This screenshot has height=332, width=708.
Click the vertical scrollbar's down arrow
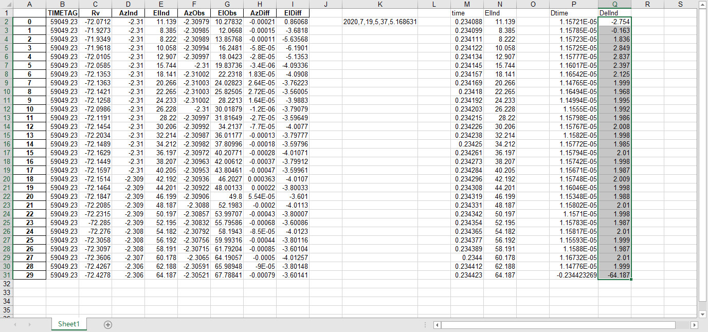(x=703, y=314)
